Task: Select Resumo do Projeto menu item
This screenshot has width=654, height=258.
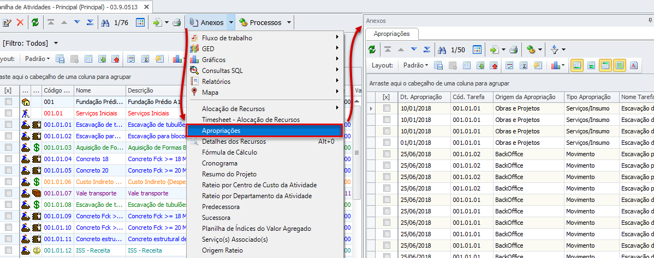Action: point(266,174)
